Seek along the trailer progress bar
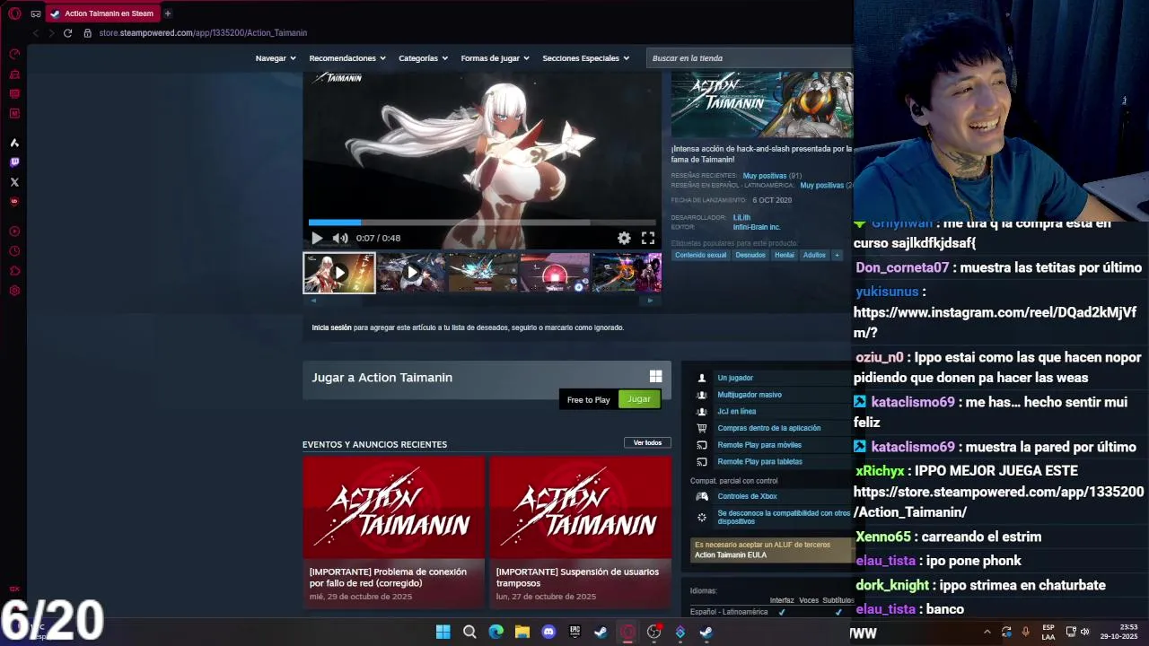The height and width of the screenshot is (646, 1149). [482, 223]
